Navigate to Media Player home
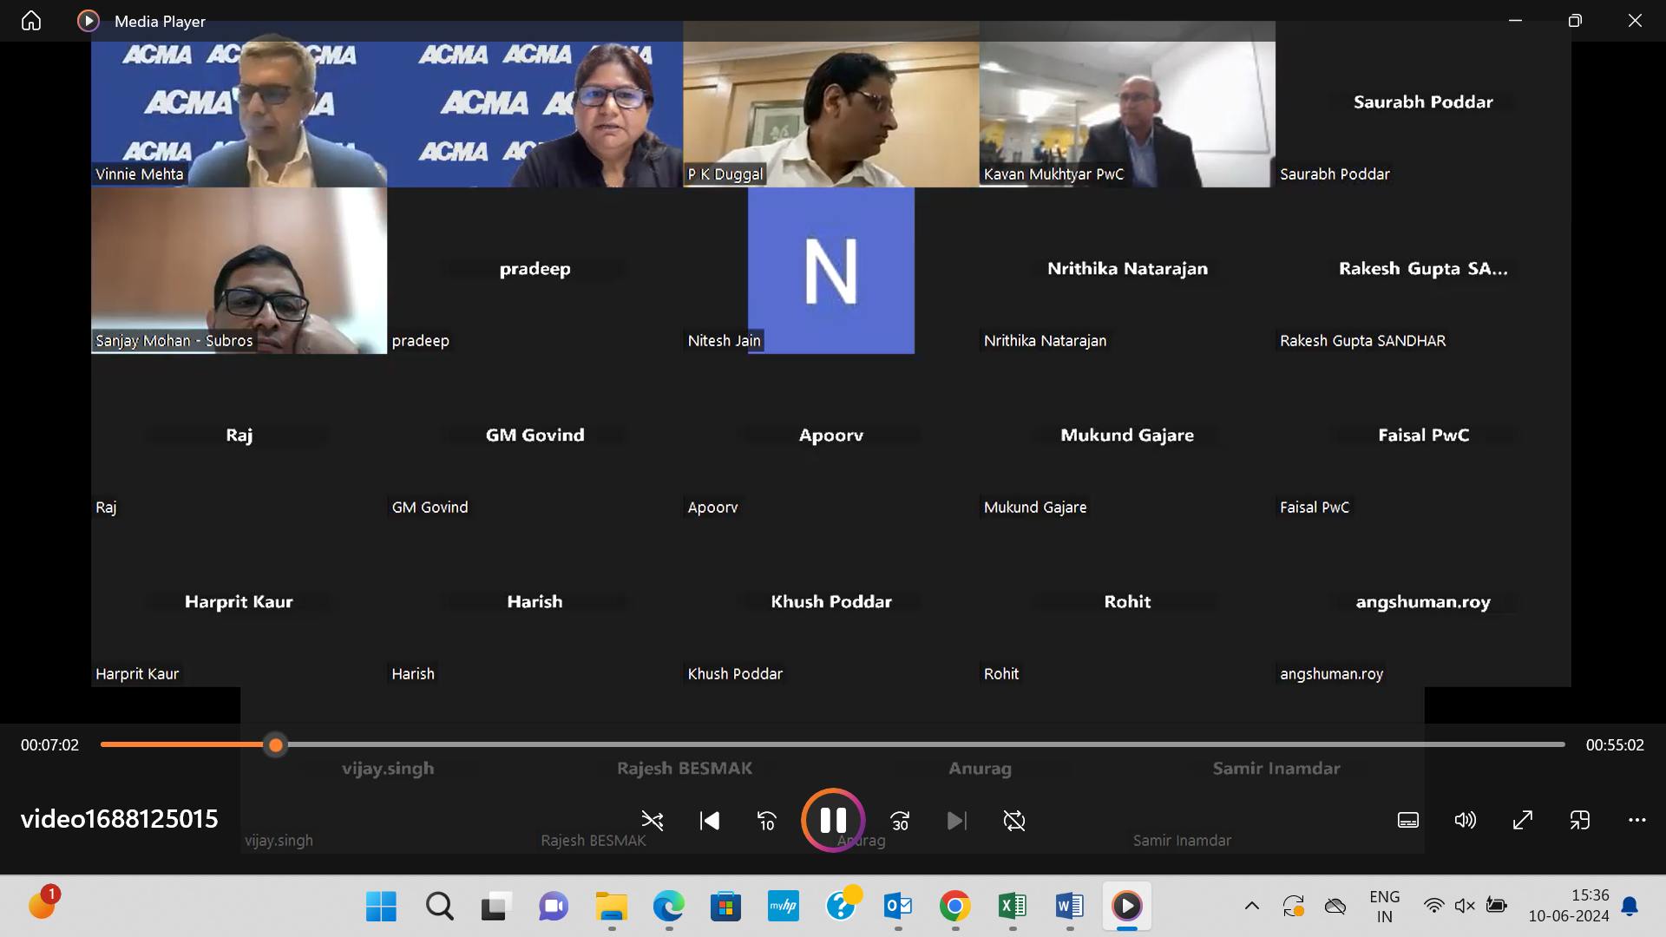 tap(31, 21)
